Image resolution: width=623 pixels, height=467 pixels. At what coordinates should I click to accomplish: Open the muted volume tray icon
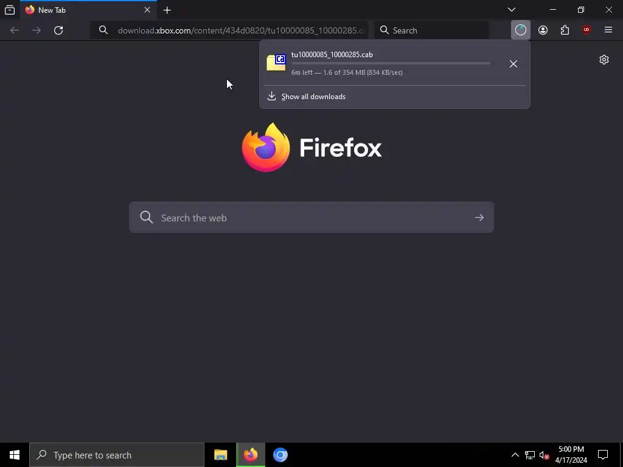pyautogui.click(x=545, y=455)
